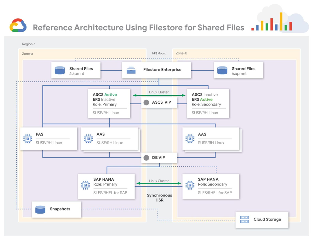Click the Synchronous HSR label

[159, 197]
